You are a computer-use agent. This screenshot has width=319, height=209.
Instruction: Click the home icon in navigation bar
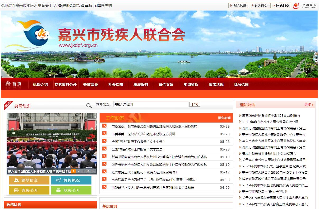point(8,84)
